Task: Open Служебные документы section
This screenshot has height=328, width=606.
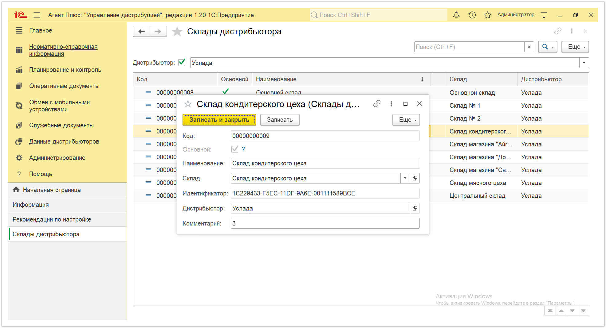Action: coord(61,125)
